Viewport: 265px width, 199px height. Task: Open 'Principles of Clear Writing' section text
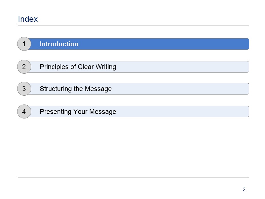(78, 67)
